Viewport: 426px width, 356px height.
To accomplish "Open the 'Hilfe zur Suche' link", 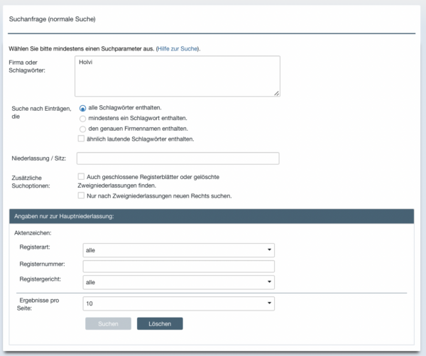I will tap(177, 49).
